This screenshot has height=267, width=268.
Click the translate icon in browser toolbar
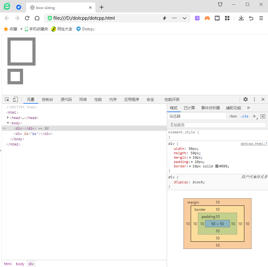(197, 18)
